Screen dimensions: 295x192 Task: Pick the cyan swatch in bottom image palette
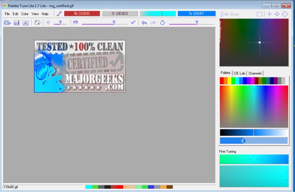click(89, 187)
